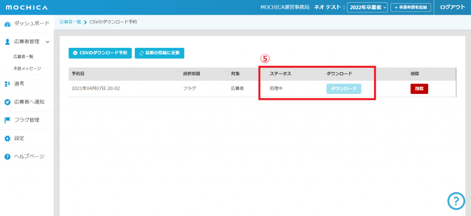Viewport: 471px width, 216px height.
Task: Open 未読メッセージ in the sidebar
Action: (27, 69)
